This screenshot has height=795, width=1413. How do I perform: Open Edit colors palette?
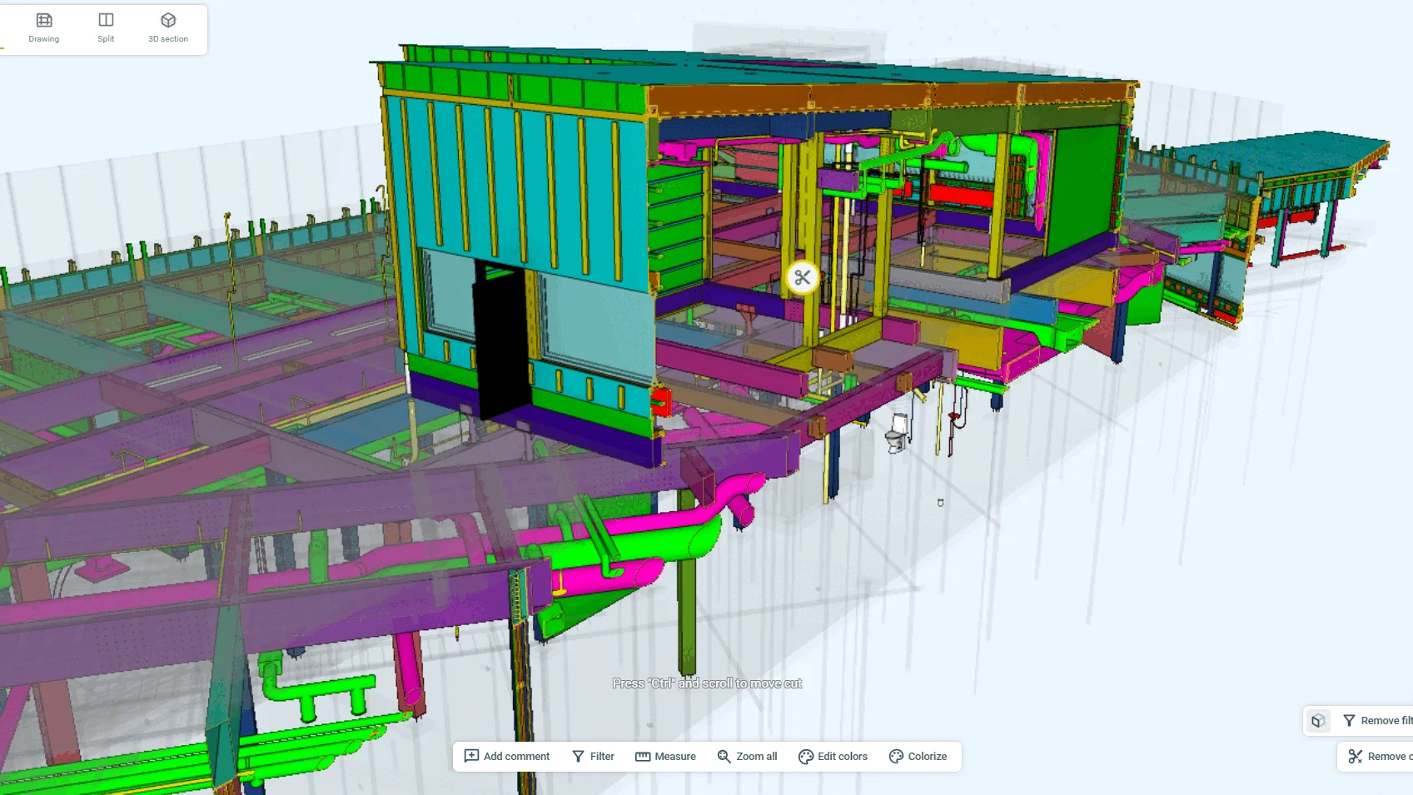tap(833, 757)
